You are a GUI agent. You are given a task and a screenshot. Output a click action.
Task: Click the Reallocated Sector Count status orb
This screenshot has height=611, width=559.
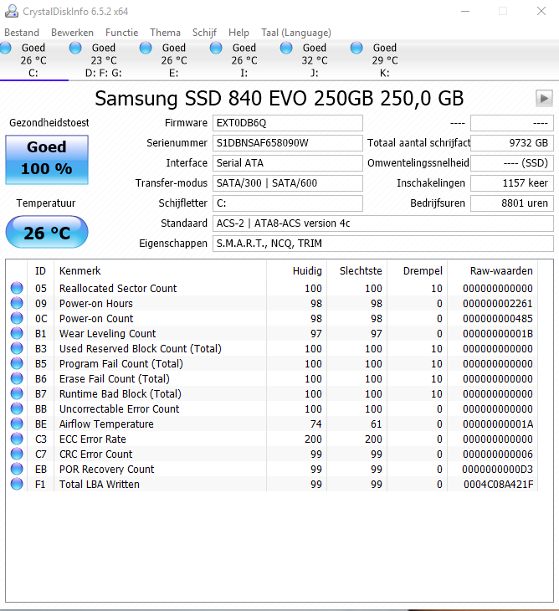click(17, 288)
